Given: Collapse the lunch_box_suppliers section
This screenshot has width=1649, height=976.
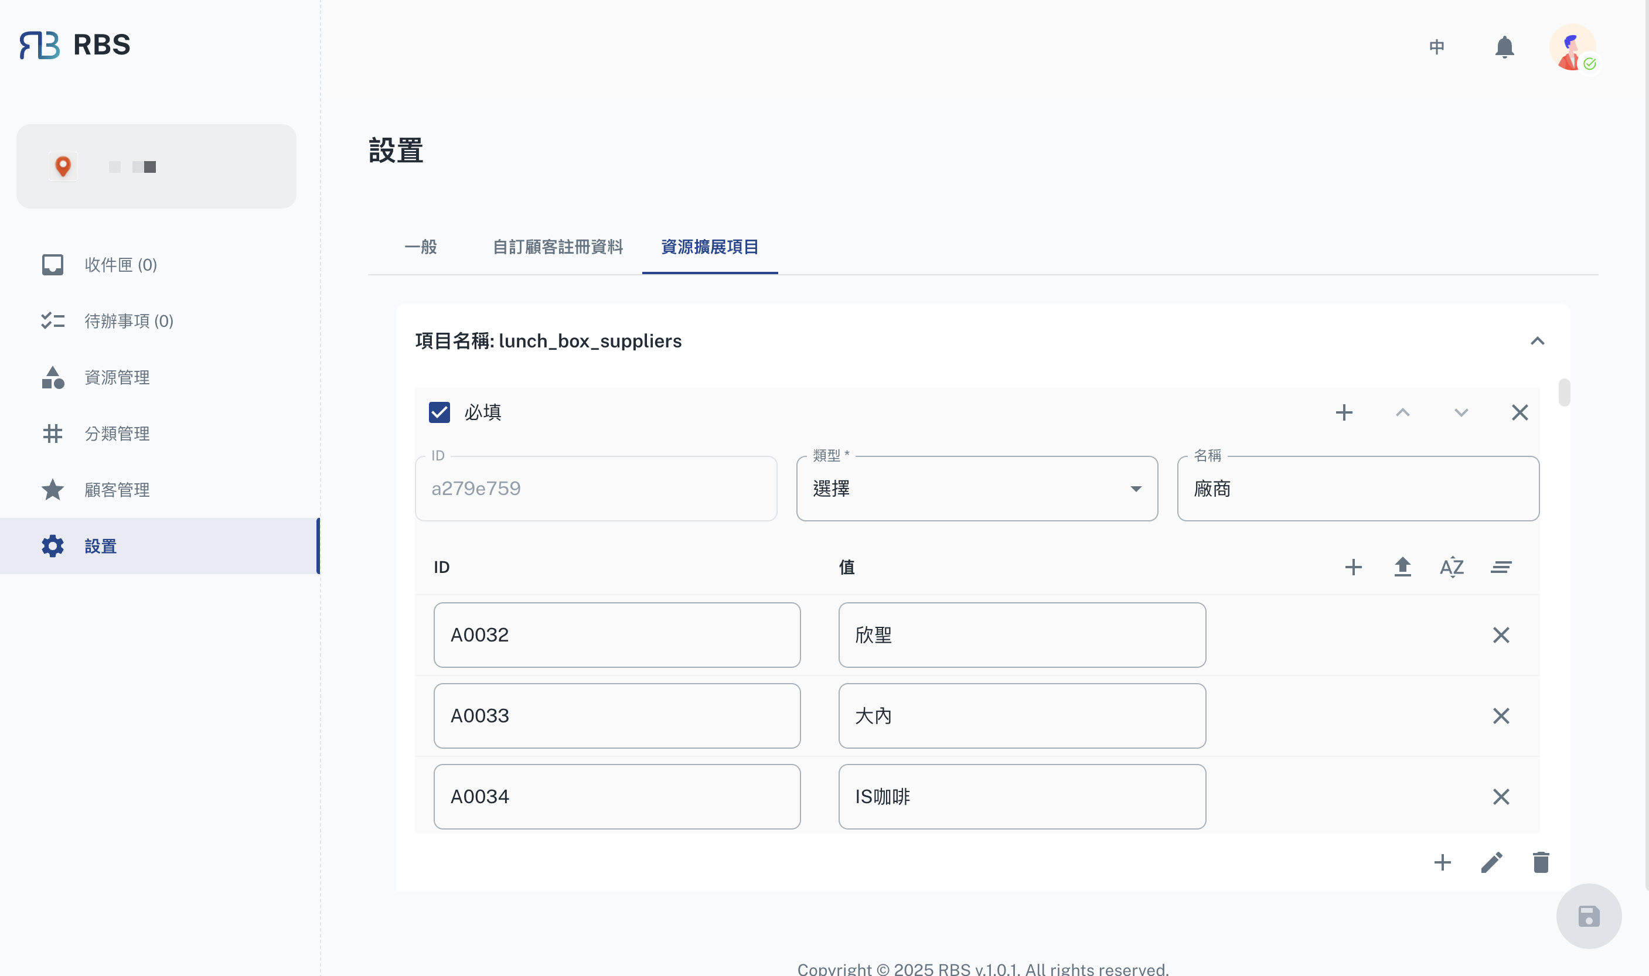Looking at the screenshot, I should (x=1537, y=341).
